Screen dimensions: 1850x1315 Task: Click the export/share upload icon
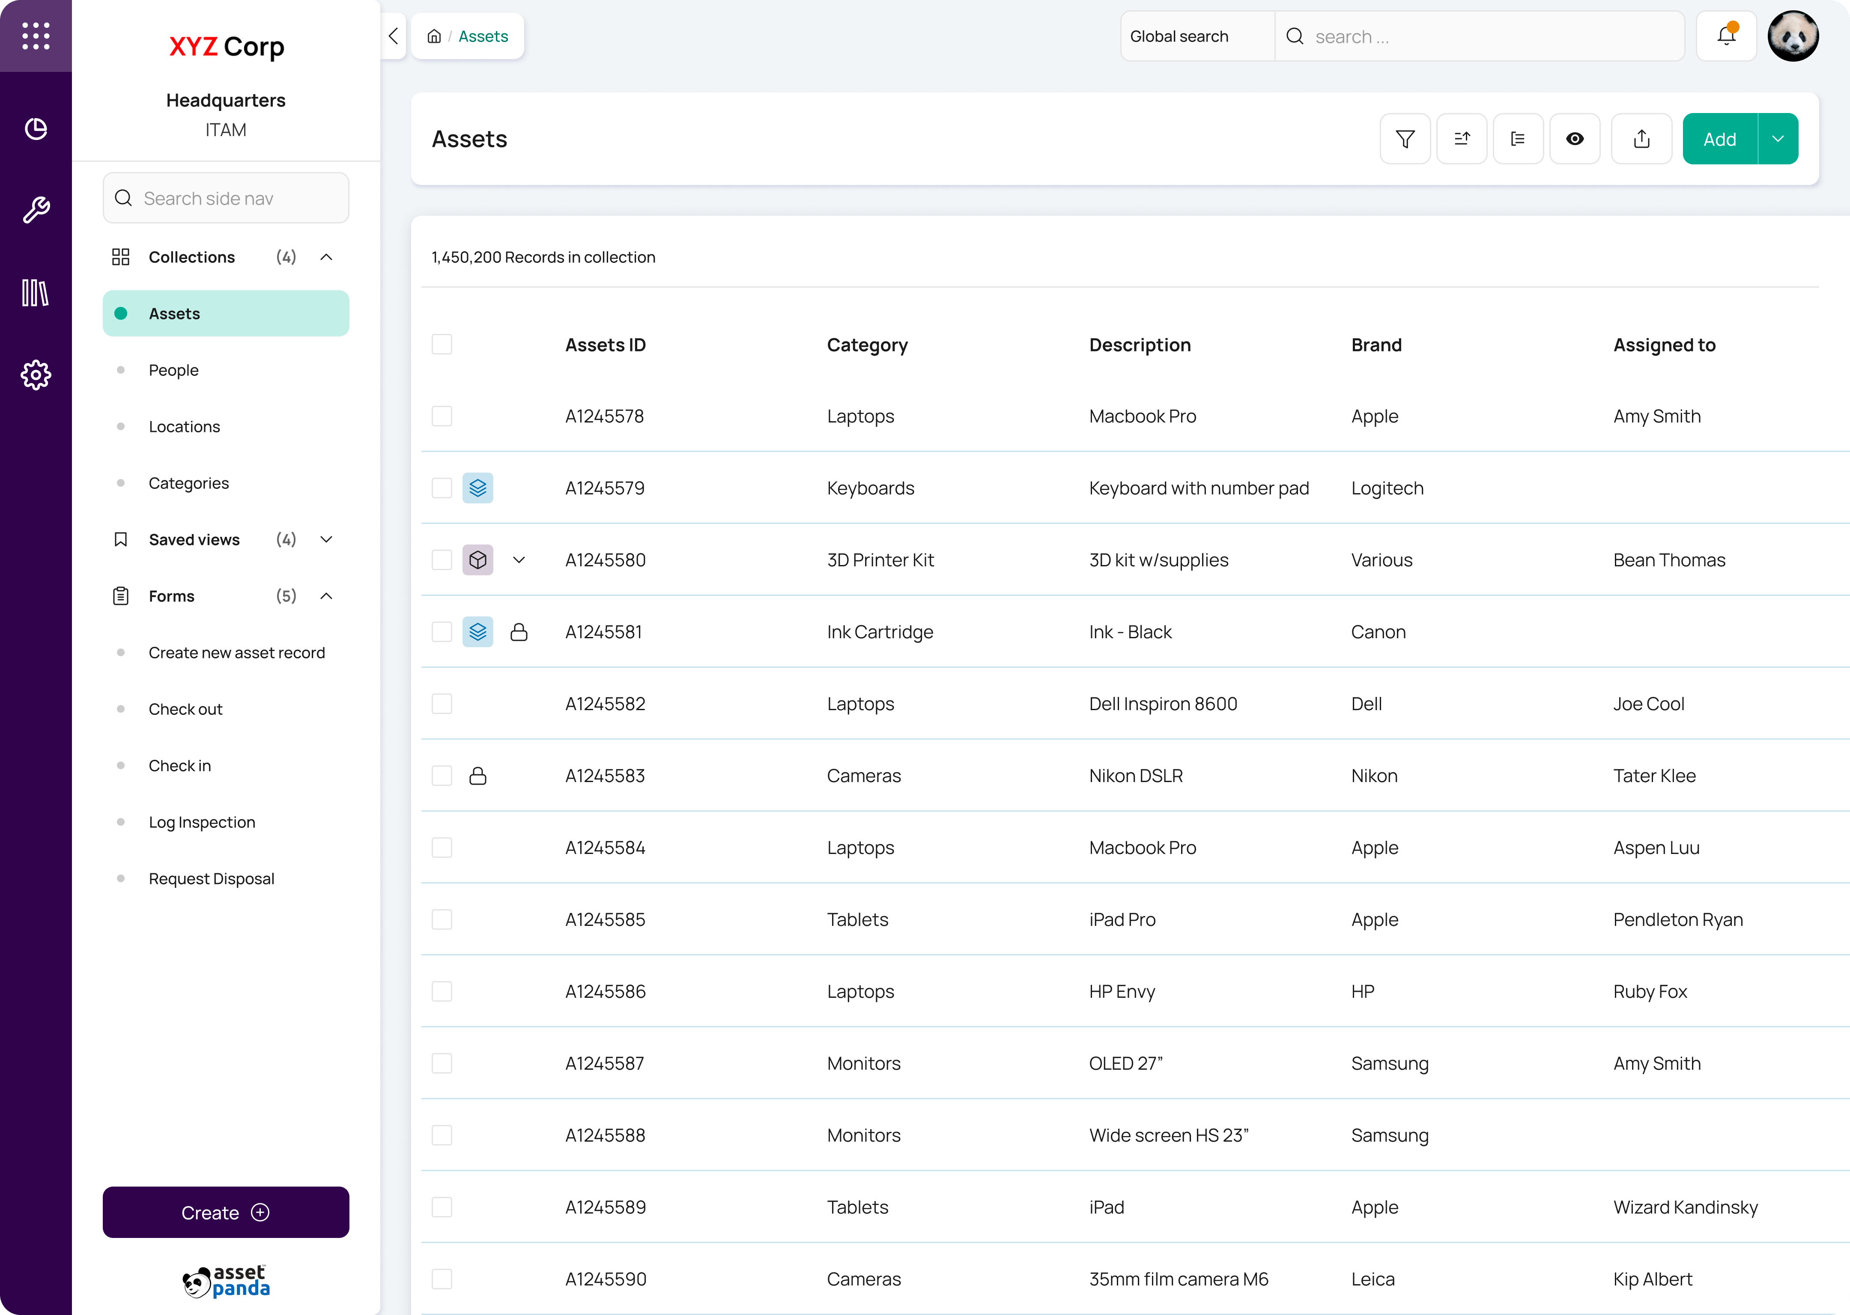1641,139
